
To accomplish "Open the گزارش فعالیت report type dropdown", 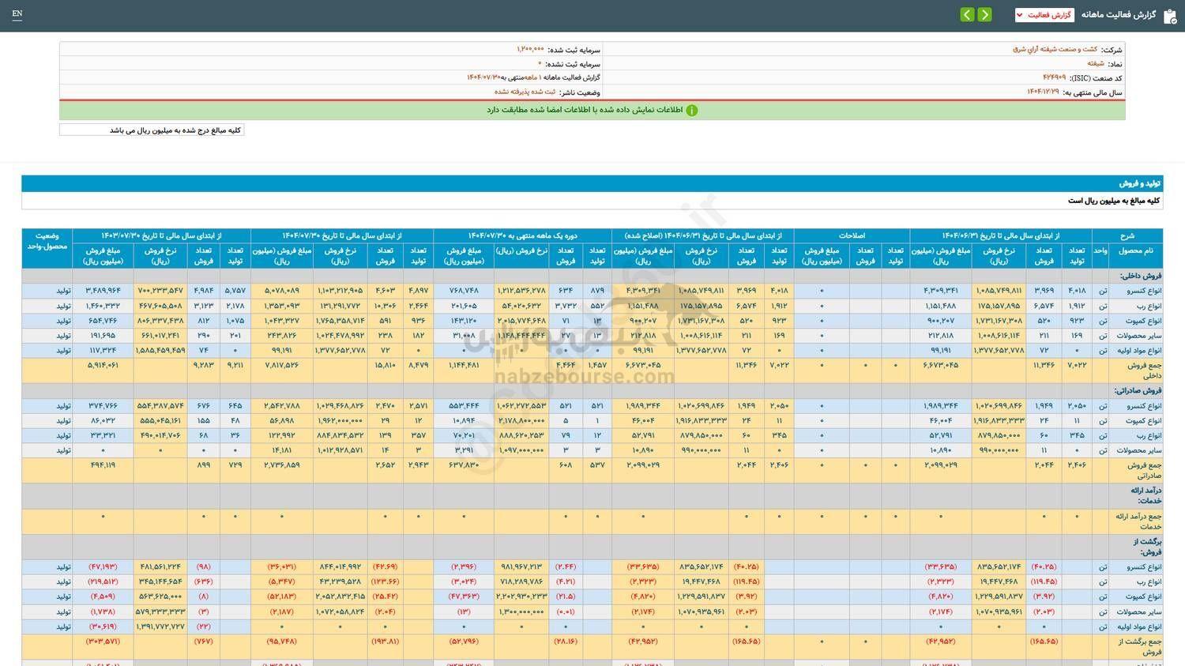I will click(1044, 15).
